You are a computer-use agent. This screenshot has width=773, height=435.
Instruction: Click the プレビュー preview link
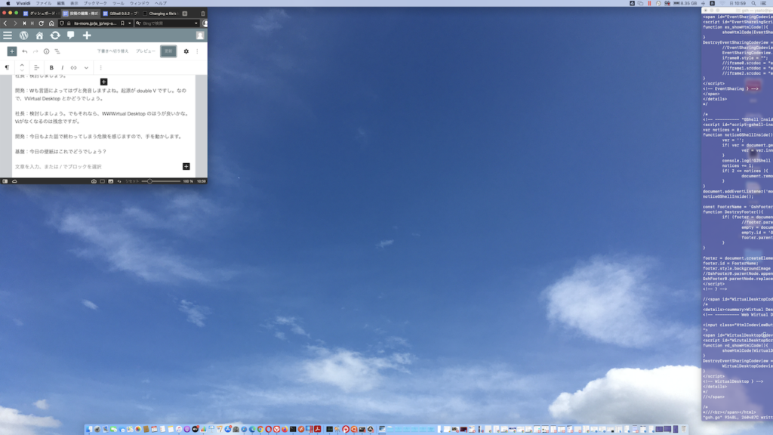pyautogui.click(x=146, y=51)
